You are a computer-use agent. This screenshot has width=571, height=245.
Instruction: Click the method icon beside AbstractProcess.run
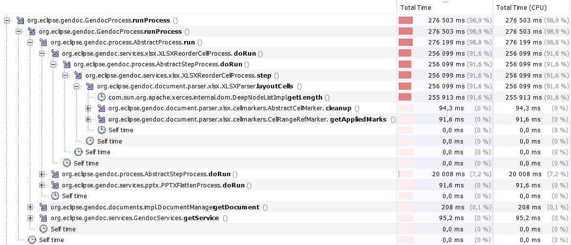(x=42, y=42)
